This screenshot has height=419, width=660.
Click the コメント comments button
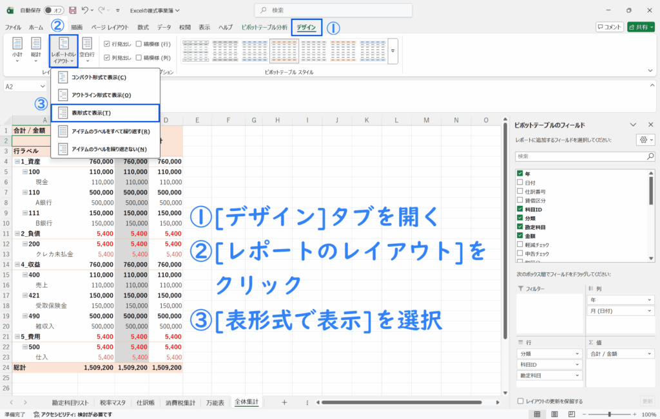(x=609, y=27)
